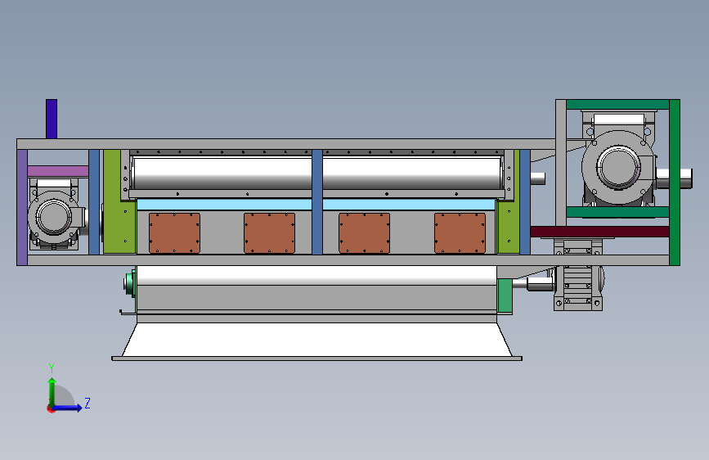Select the dark blue vertical post on top
The image size is (709, 460).
coord(51,119)
